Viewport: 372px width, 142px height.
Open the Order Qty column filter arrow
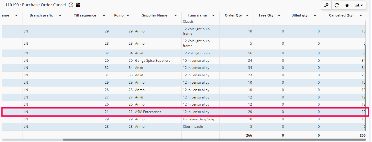click(247, 16)
